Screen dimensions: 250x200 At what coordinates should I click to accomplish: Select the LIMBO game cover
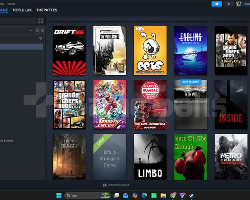tap(150, 157)
